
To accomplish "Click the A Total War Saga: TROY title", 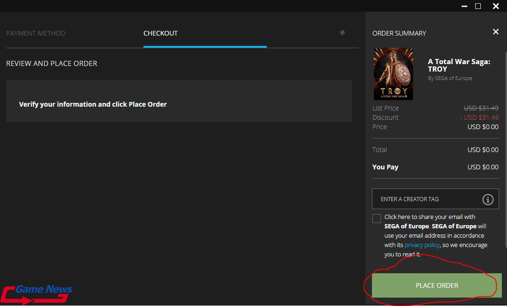I will coord(459,65).
